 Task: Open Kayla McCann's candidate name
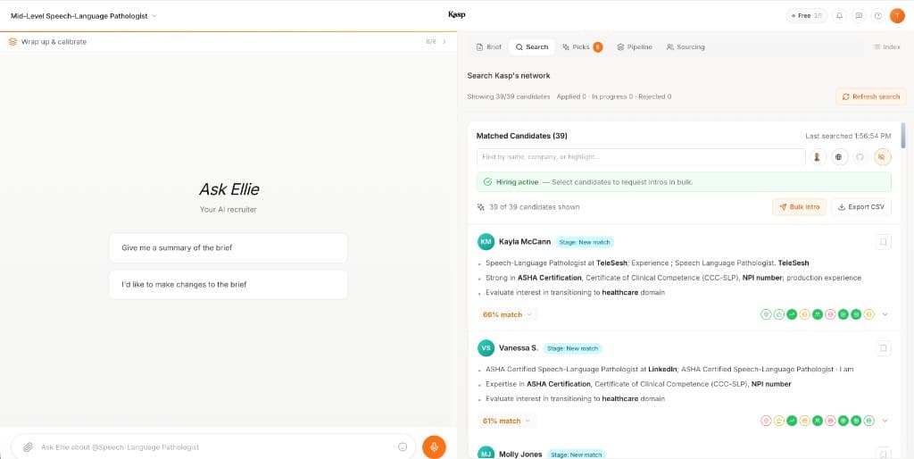click(525, 242)
